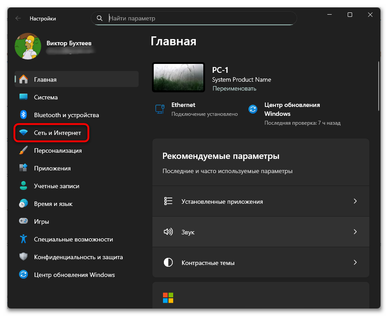Expand the Звук settings row

pos(355,231)
